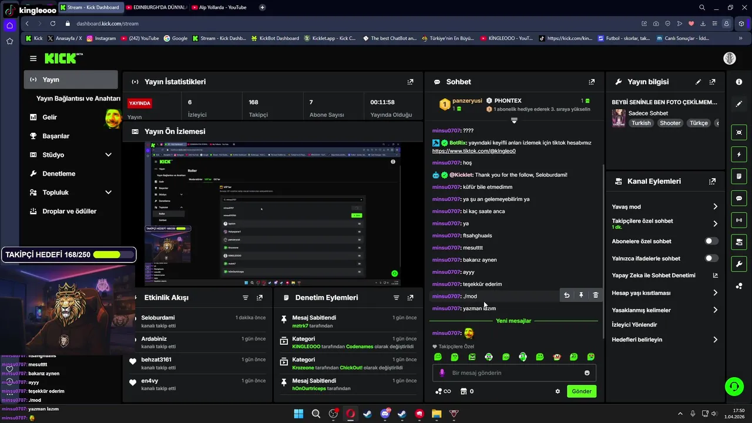
Task: Open Yavaş mod options
Action: point(665,207)
